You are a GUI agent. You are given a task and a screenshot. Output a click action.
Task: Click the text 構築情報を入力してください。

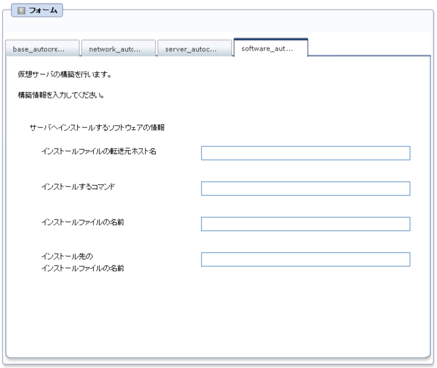[61, 95]
